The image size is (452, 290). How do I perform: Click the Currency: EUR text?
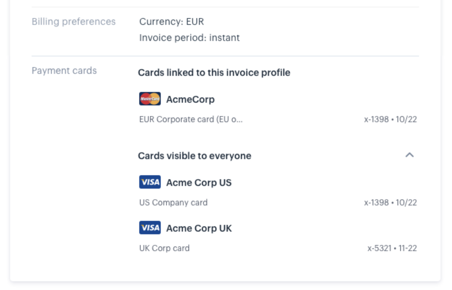(x=172, y=22)
